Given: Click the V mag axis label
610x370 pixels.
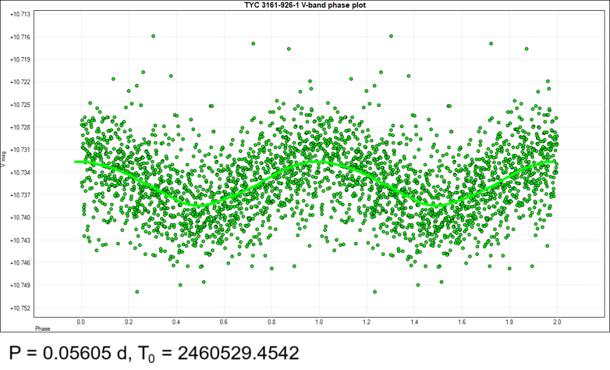Looking at the screenshot, I should [4, 159].
